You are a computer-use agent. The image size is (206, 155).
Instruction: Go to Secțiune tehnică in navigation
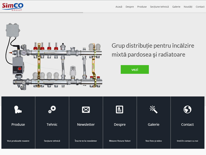pos(159,7)
